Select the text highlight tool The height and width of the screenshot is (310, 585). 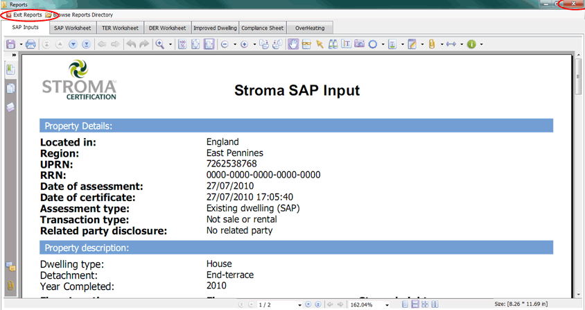392,44
